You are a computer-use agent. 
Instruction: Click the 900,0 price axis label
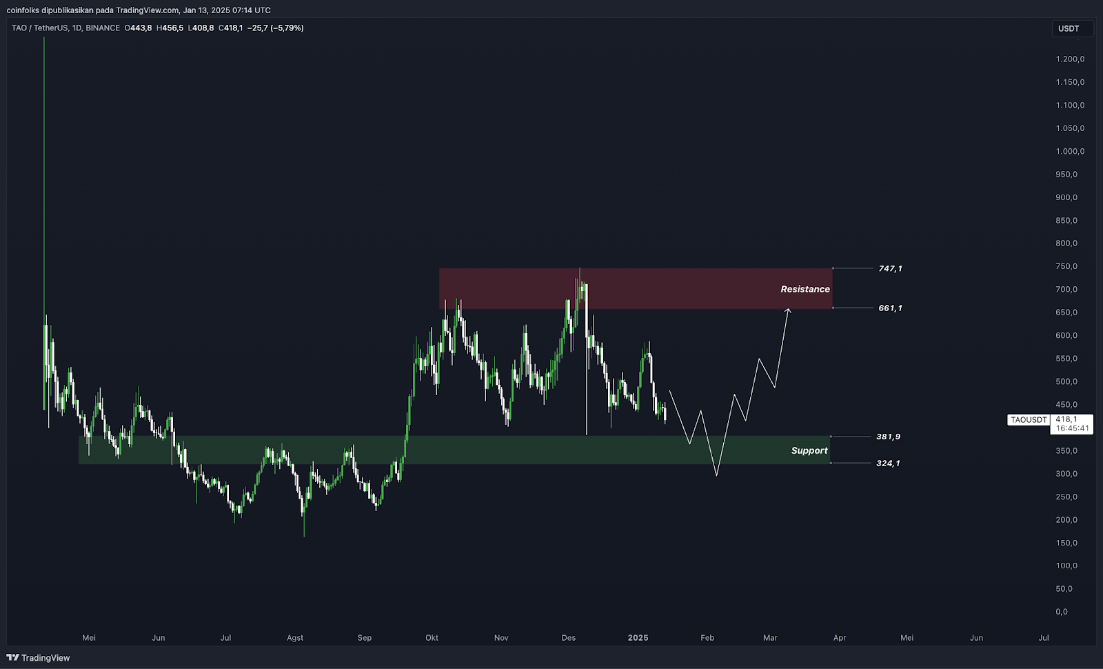[1066, 197]
